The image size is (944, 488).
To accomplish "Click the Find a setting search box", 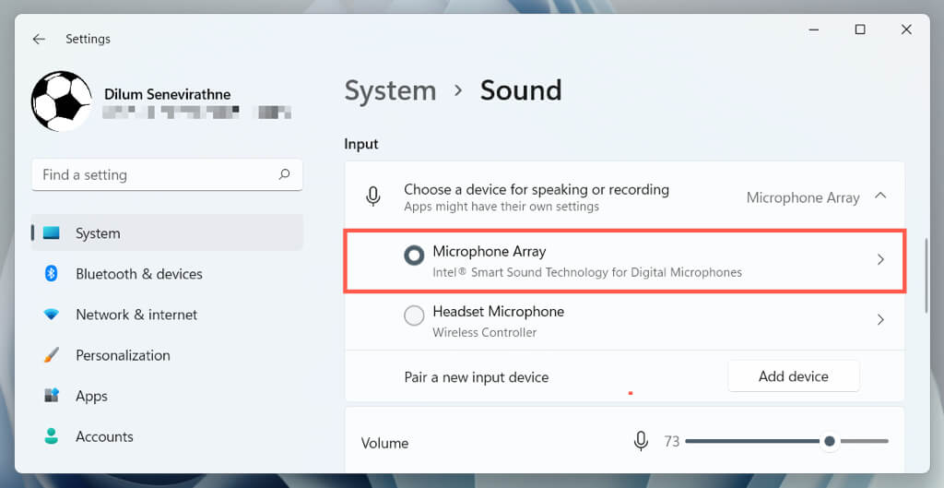I will point(157,174).
